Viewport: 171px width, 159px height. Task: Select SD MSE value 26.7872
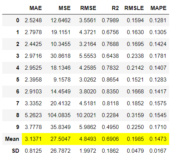[60, 151]
